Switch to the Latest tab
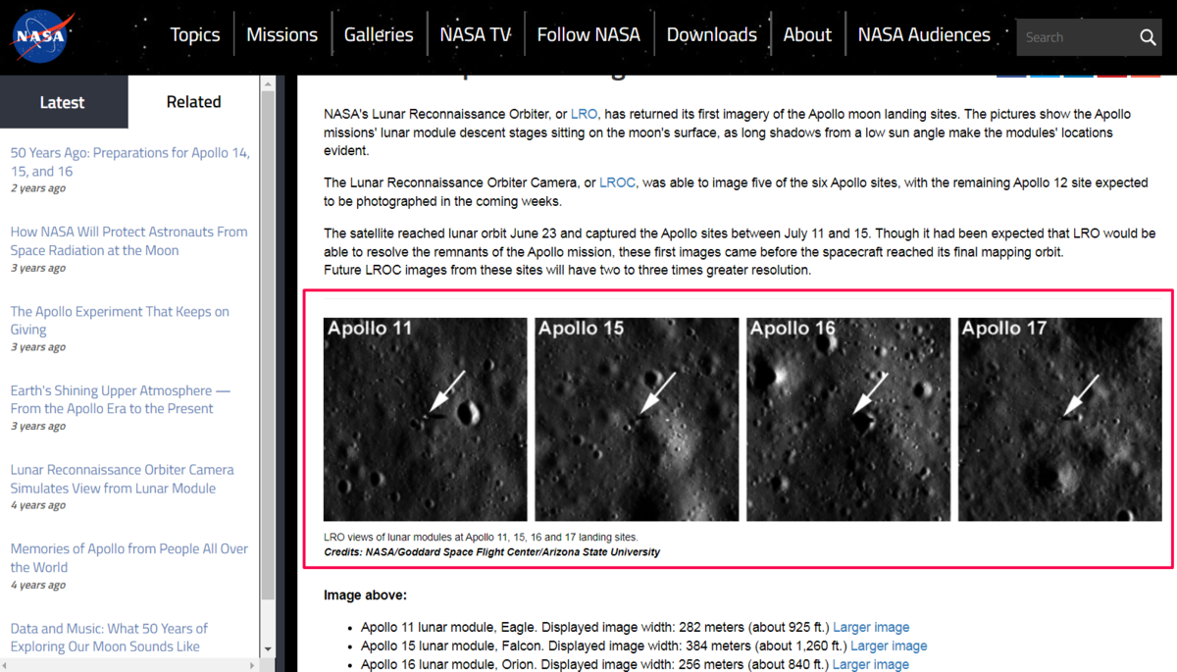Screen dimensions: 1177x672 coord(62,102)
